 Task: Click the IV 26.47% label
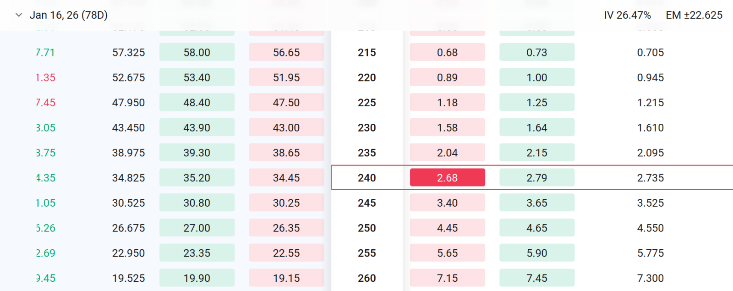[x=627, y=15]
